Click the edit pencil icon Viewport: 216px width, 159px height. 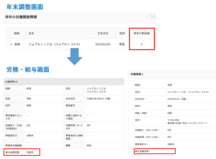[147, 17]
